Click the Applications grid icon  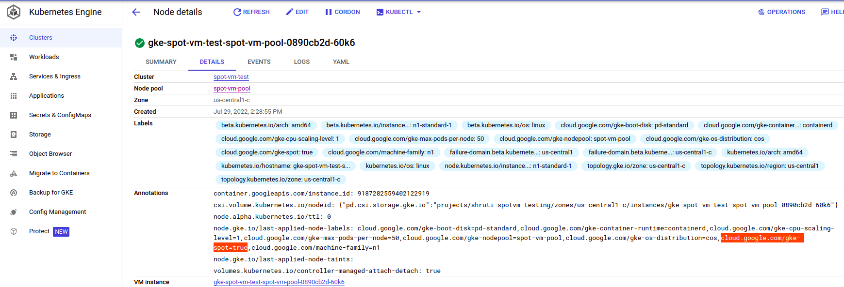click(14, 96)
